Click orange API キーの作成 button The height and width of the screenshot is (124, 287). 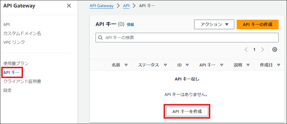pyautogui.click(x=257, y=24)
